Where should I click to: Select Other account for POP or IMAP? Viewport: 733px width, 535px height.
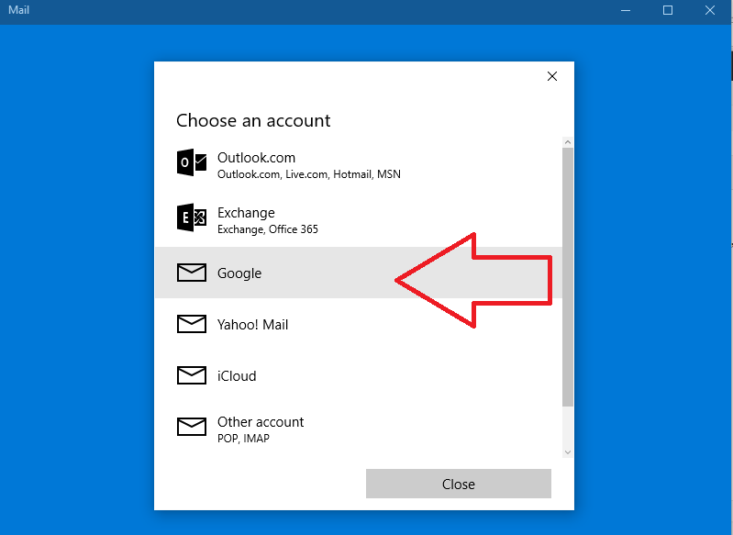pos(359,429)
